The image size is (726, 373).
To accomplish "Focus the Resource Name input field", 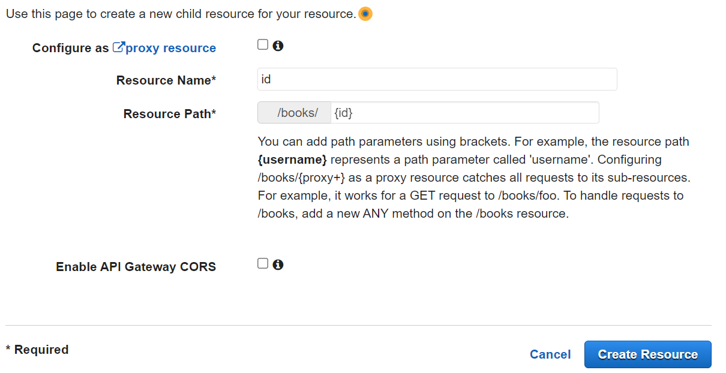I will point(437,79).
